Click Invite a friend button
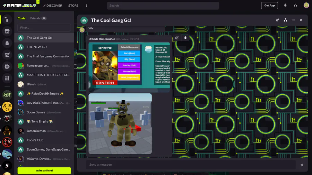Viewport: 312px width, 175px height. [44, 171]
